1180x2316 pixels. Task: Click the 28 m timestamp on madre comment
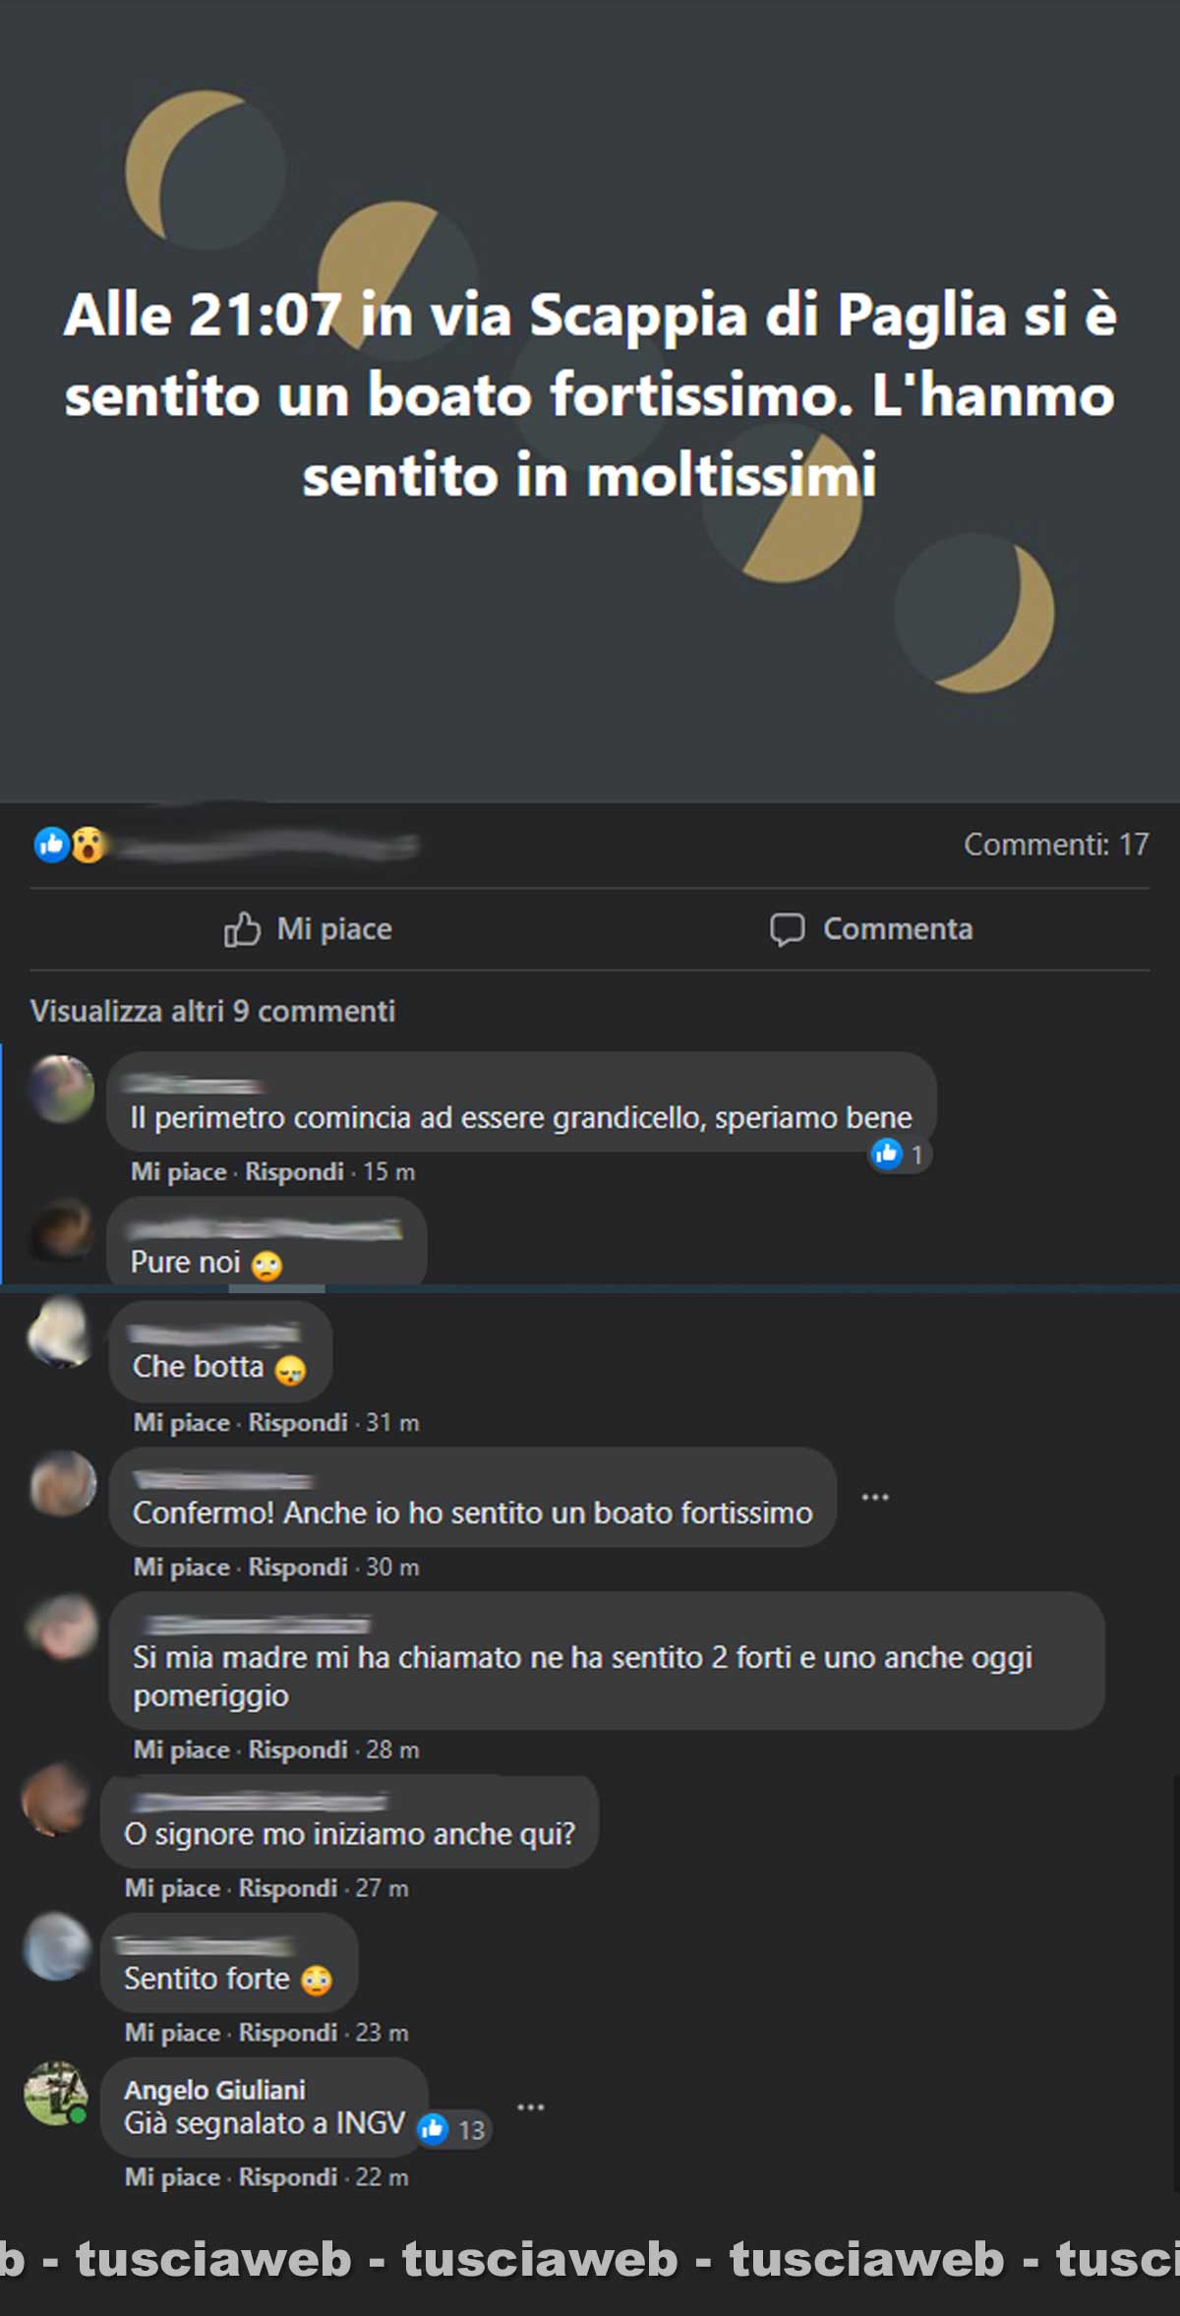click(x=392, y=1750)
